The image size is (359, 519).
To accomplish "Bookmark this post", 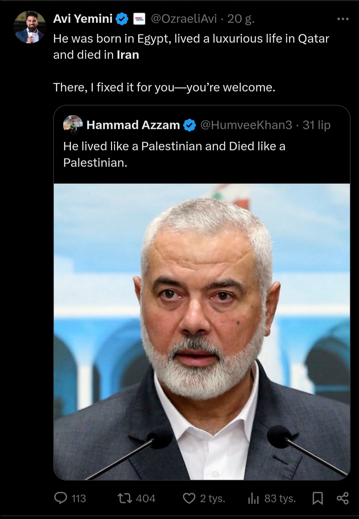I will point(318,498).
